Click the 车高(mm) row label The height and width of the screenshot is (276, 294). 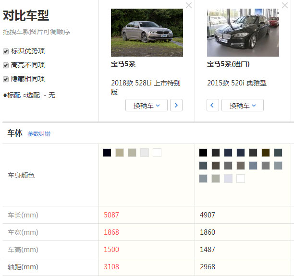[23, 250]
